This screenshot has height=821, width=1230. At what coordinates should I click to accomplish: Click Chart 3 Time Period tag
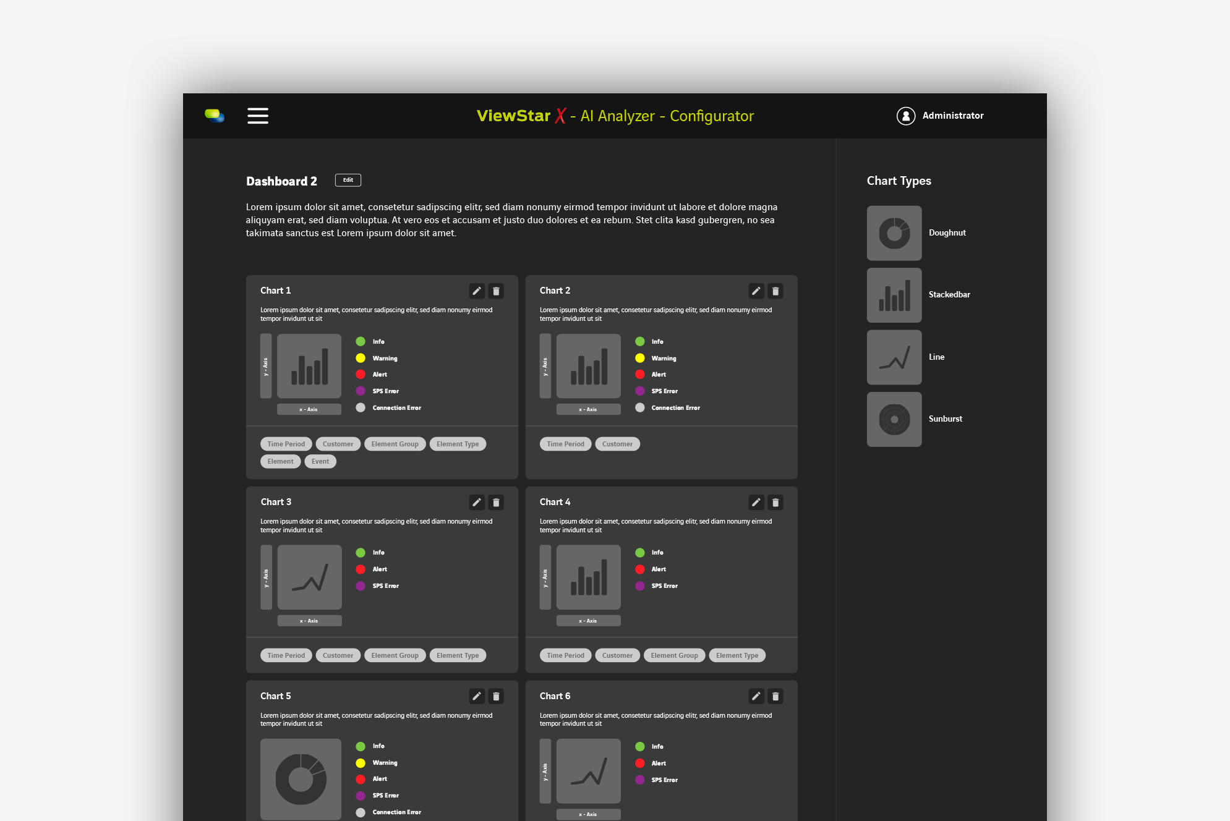(x=286, y=655)
